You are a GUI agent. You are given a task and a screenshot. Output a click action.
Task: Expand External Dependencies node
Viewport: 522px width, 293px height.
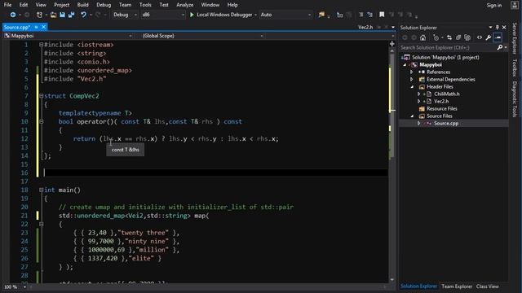tap(411, 80)
